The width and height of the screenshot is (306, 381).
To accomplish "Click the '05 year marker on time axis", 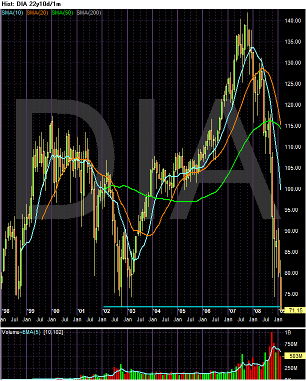I will 182,311.
